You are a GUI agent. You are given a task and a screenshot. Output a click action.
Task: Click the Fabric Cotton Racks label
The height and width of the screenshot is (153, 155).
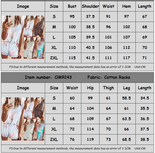108,77
